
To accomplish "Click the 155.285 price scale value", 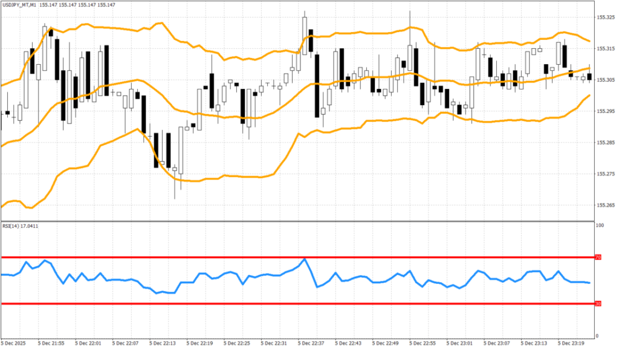I will pyautogui.click(x=605, y=143).
